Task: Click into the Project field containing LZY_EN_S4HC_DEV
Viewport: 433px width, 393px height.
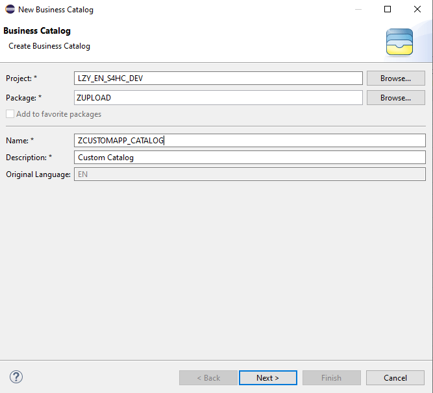Action: point(218,78)
